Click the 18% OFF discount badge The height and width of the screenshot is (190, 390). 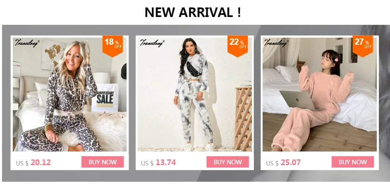(112, 46)
